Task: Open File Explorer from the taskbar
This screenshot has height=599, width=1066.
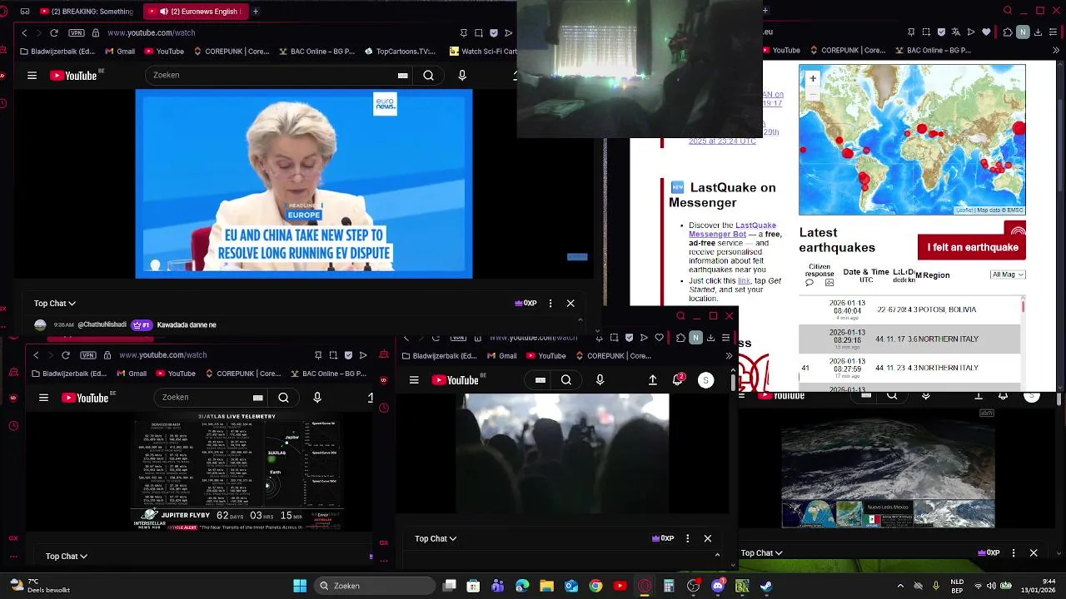Action: coord(547,586)
